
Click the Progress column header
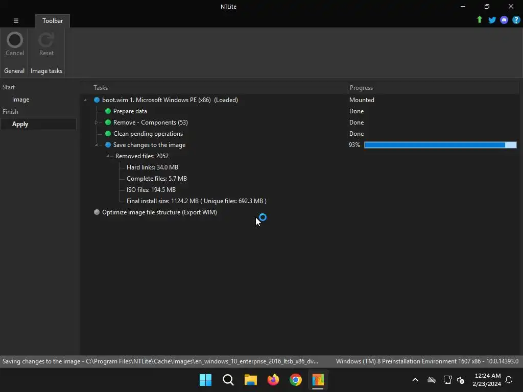pyautogui.click(x=361, y=88)
